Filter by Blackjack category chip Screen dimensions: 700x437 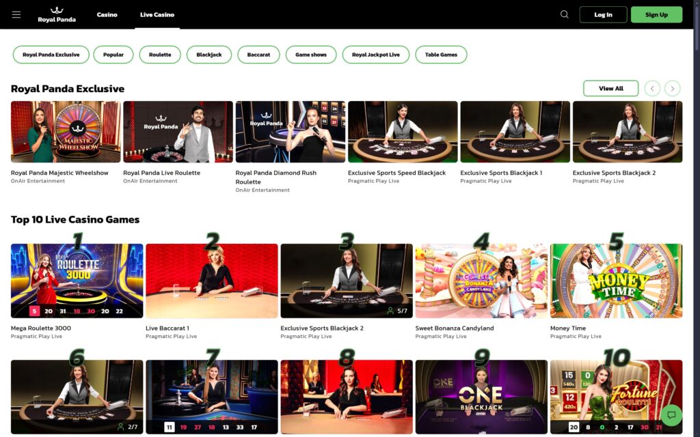[209, 55]
